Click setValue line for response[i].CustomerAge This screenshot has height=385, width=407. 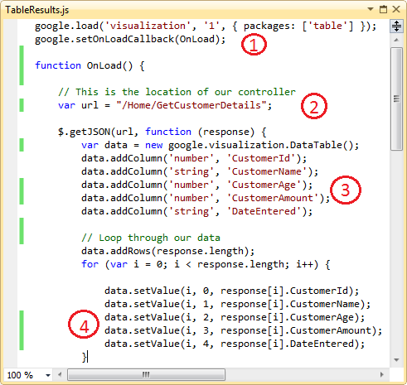click(x=235, y=317)
